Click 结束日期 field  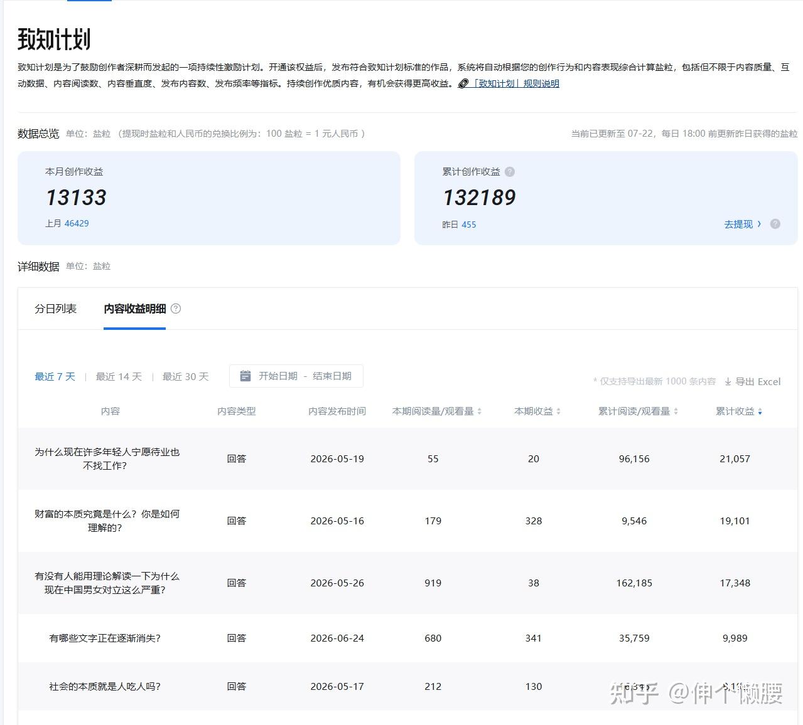332,376
